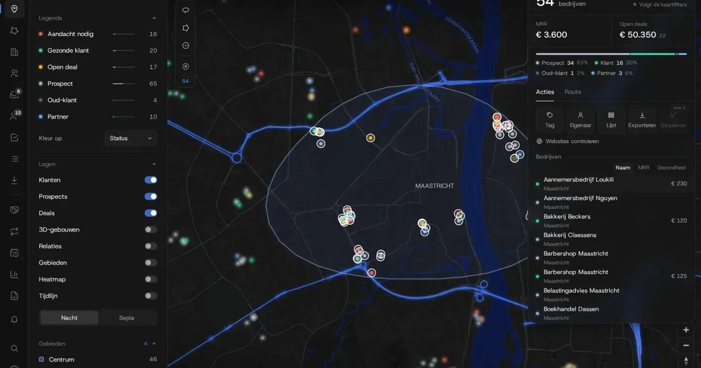
Task: Click the purple Centrum area swatch
Action: [x=41, y=359]
